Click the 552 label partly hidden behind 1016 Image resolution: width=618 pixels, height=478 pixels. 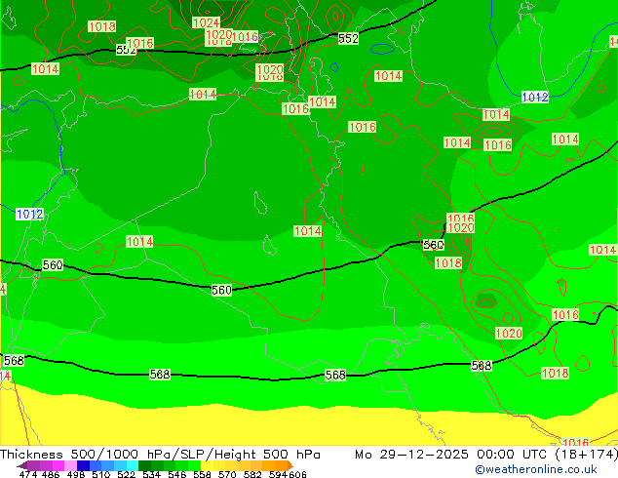point(126,50)
